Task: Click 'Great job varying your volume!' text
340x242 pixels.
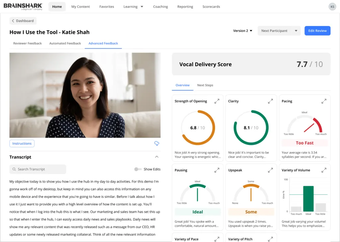Action: click(303, 222)
